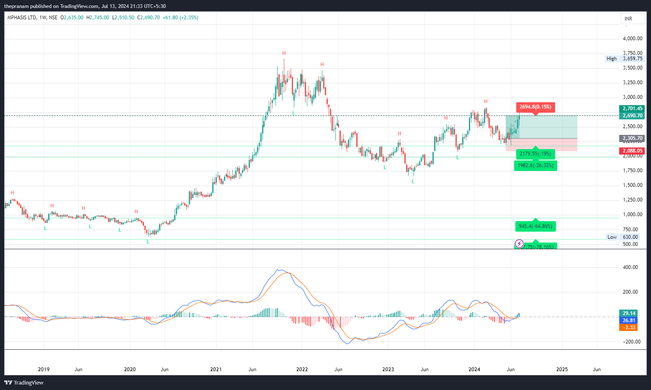Click the low price L2,510.50
Viewport: 651px width, 390px height.
123,18
